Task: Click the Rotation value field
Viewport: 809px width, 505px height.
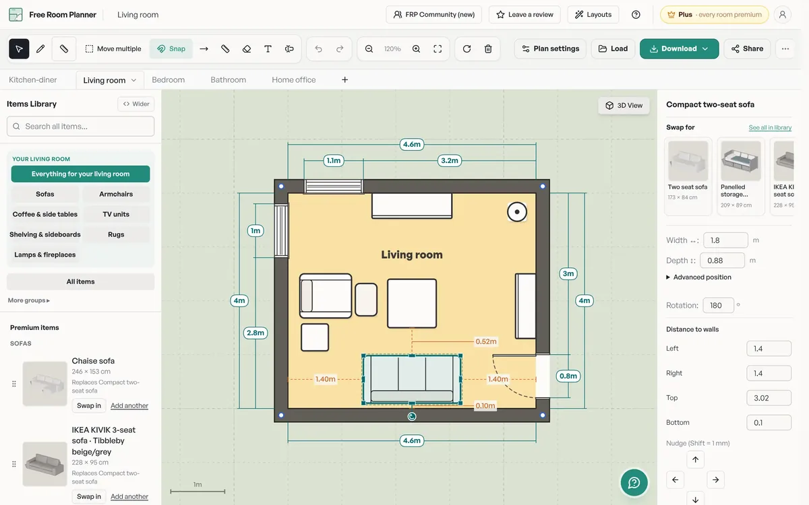Action: pos(718,305)
